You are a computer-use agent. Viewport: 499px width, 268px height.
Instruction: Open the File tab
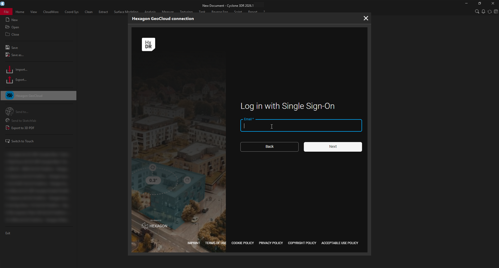[6, 12]
